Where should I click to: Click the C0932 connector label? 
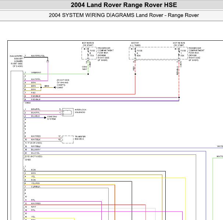[x=28, y=103]
